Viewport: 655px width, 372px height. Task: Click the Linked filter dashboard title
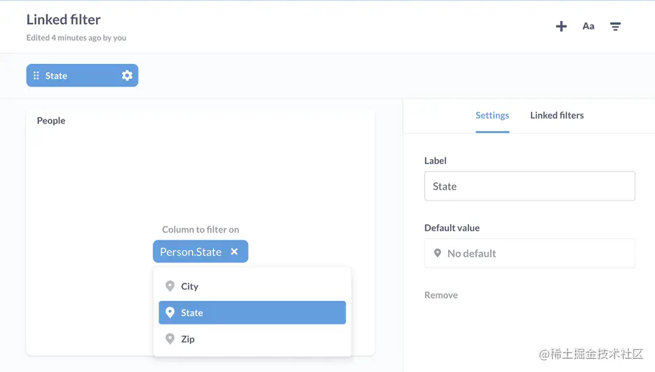pyautogui.click(x=63, y=20)
